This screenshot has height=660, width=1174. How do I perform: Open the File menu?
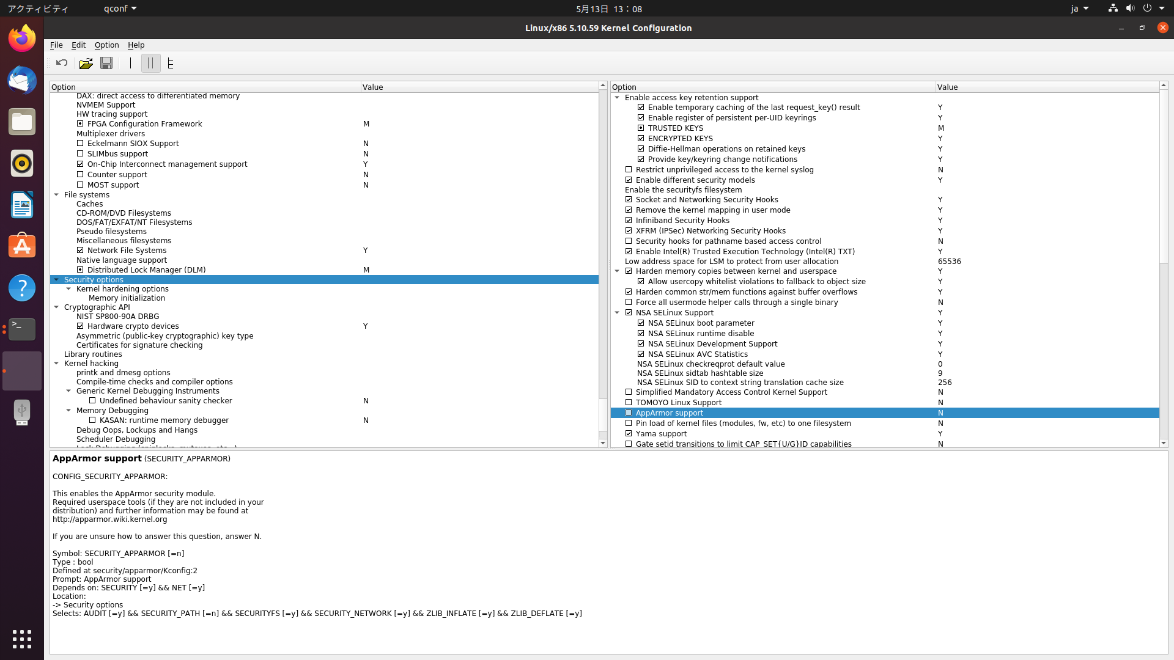pos(56,45)
